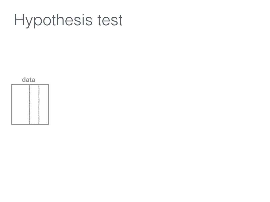Click the bottom-right corner of the data box
Screen dimensions: 270x202
tap(49, 124)
